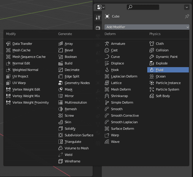Click the Bevel modifier icon
The width and height of the screenshot is (193, 177).
[61, 50]
